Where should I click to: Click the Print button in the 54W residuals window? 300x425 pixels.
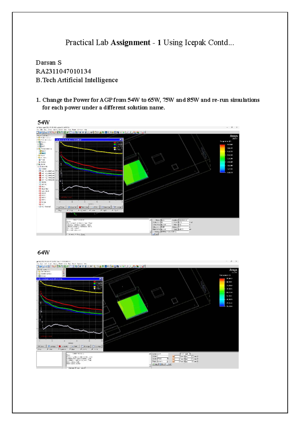[x=95, y=207]
